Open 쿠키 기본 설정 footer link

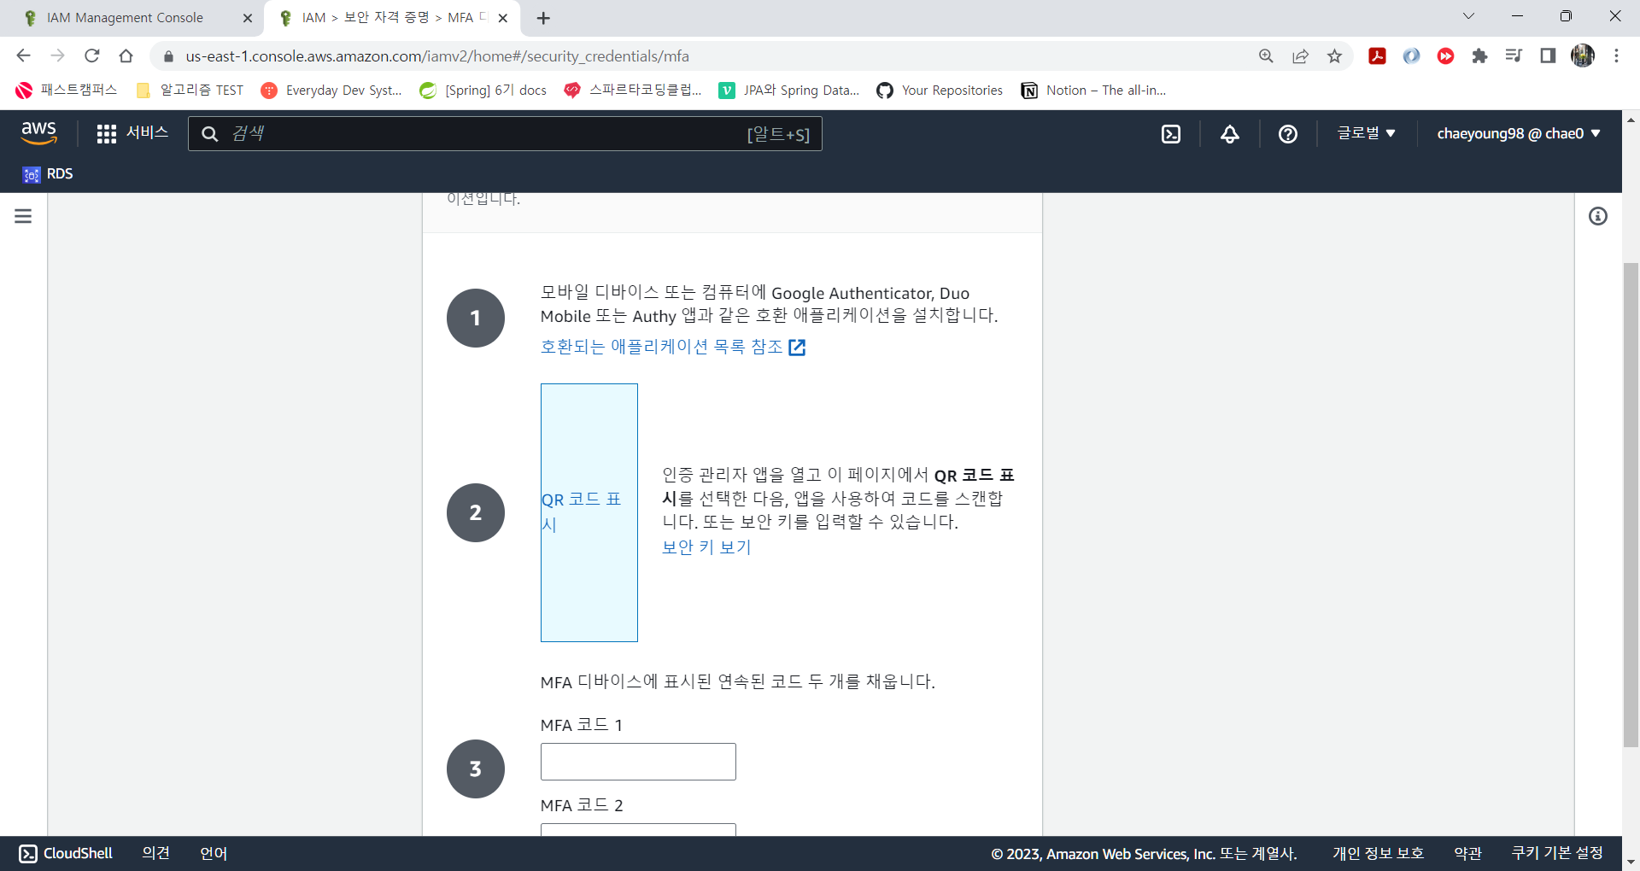coord(1557,853)
